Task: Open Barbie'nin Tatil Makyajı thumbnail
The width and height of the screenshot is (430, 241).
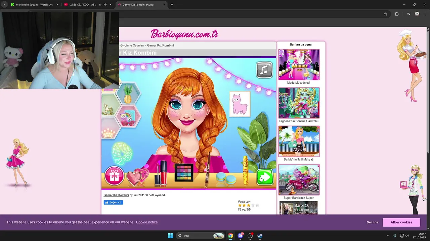Action: coord(299,141)
